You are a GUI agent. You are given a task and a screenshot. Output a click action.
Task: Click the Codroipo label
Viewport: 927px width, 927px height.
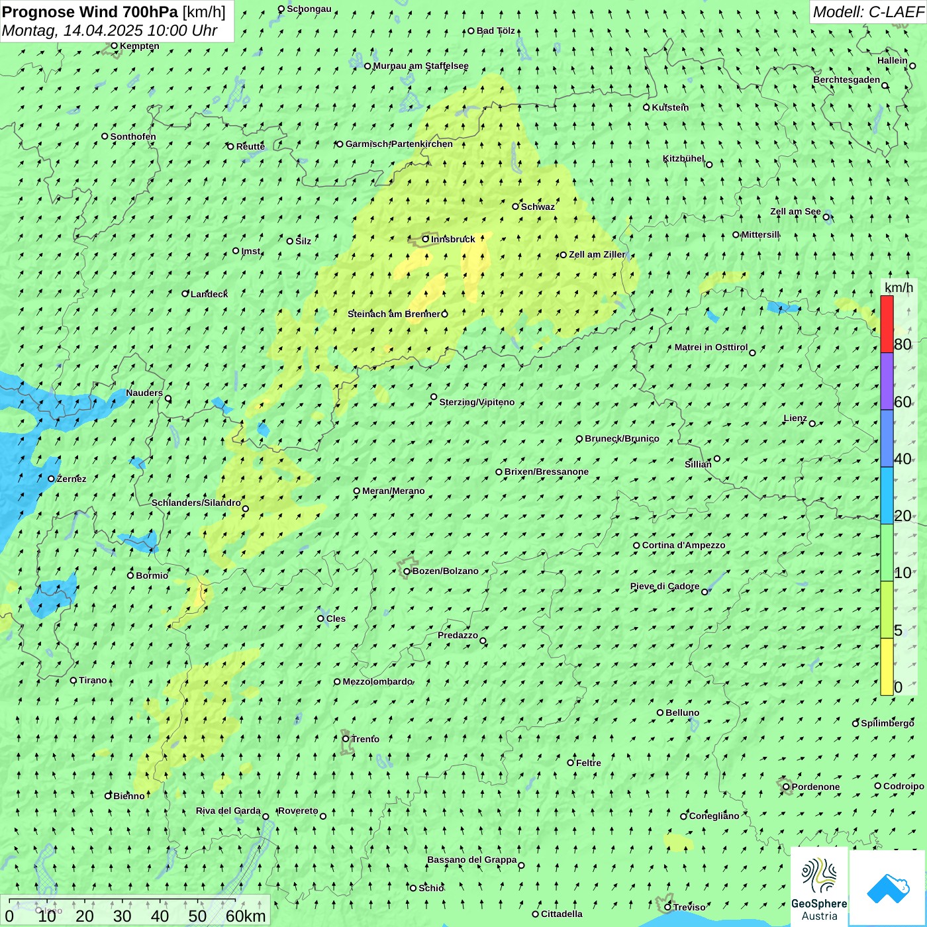(x=904, y=786)
